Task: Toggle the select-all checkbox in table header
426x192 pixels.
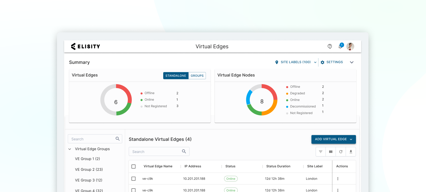Action: pyautogui.click(x=134, y=167)
